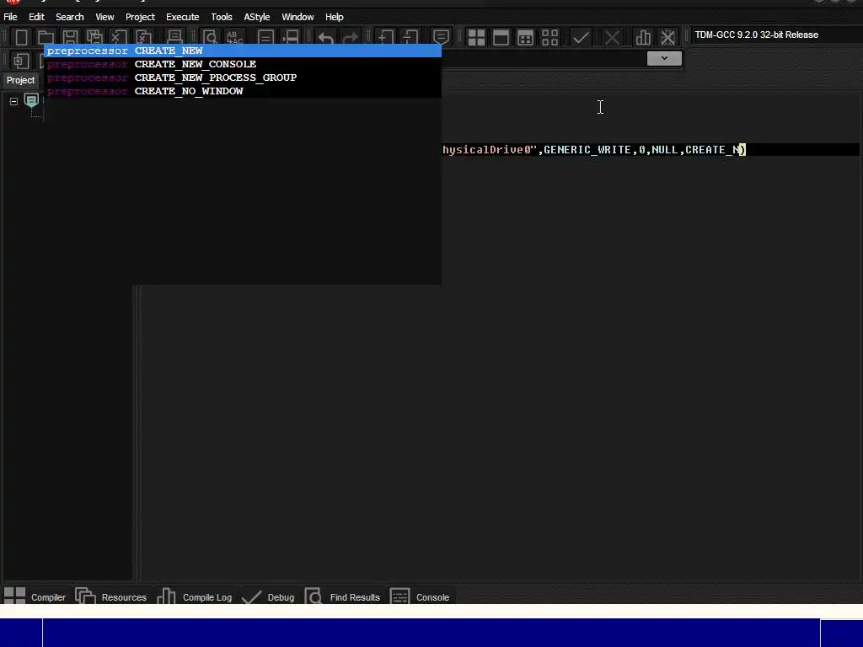
Task: Click the second-row icon with plus page
Action: click(x=21, y=61)
